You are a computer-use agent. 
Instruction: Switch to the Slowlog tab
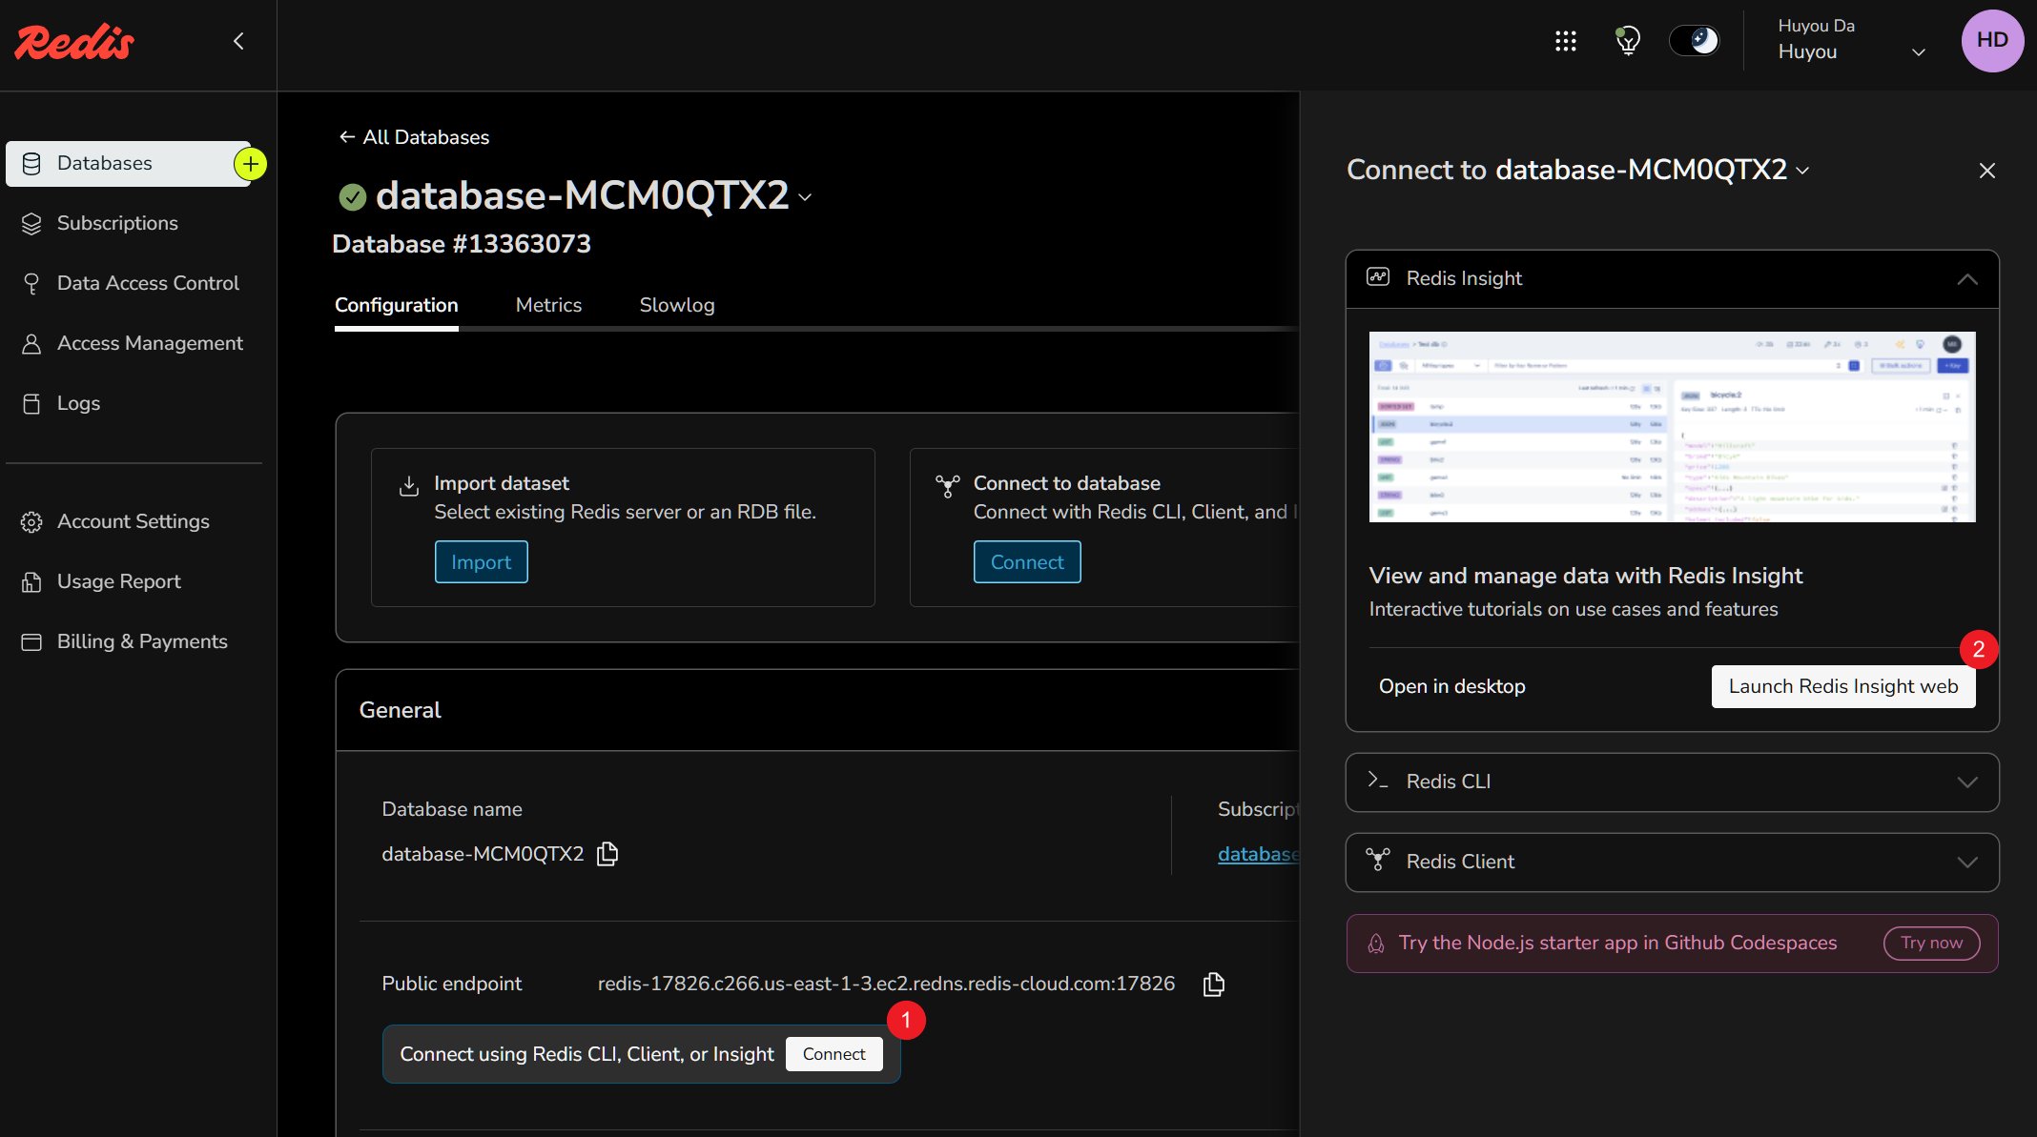[x=677, y=305]
